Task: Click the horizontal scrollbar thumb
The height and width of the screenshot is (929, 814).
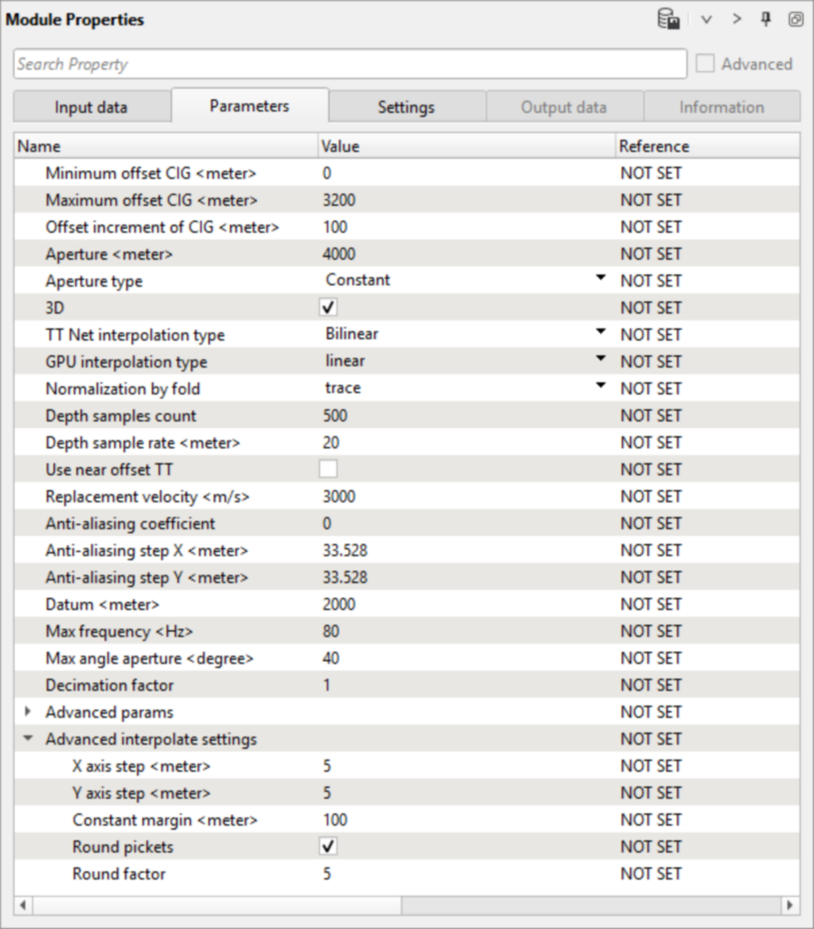Action: [217, 905]
